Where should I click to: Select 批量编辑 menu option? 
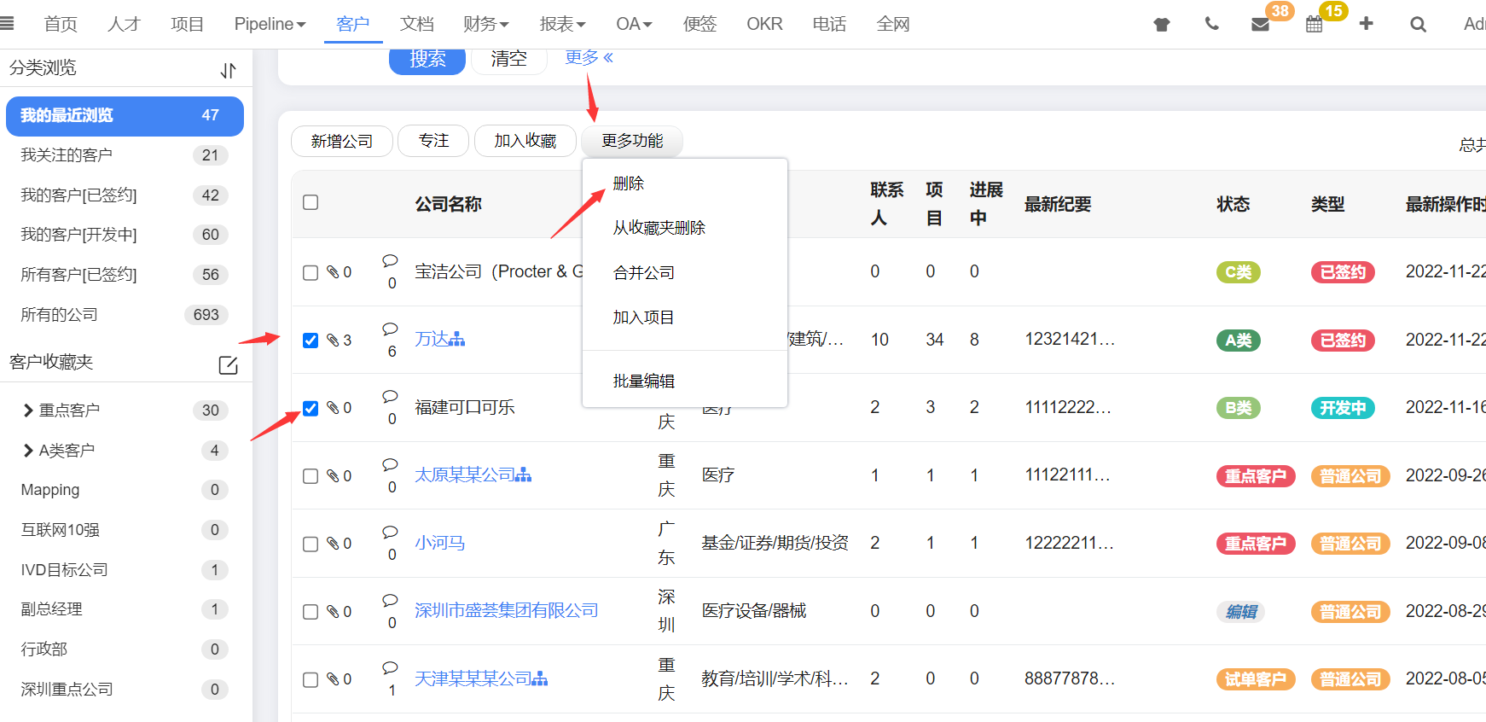(x=644, y=381)
